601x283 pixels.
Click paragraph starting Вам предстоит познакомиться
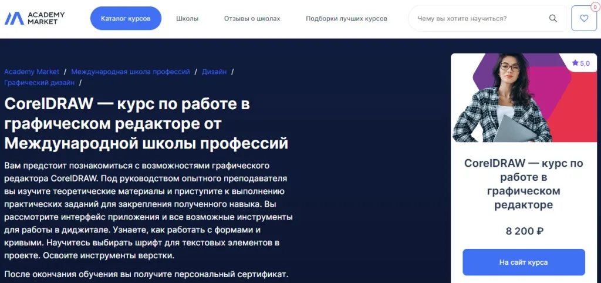[x=148, y=211]
